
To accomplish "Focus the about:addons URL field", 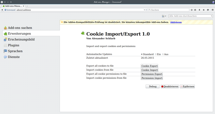I will [80, 10].
